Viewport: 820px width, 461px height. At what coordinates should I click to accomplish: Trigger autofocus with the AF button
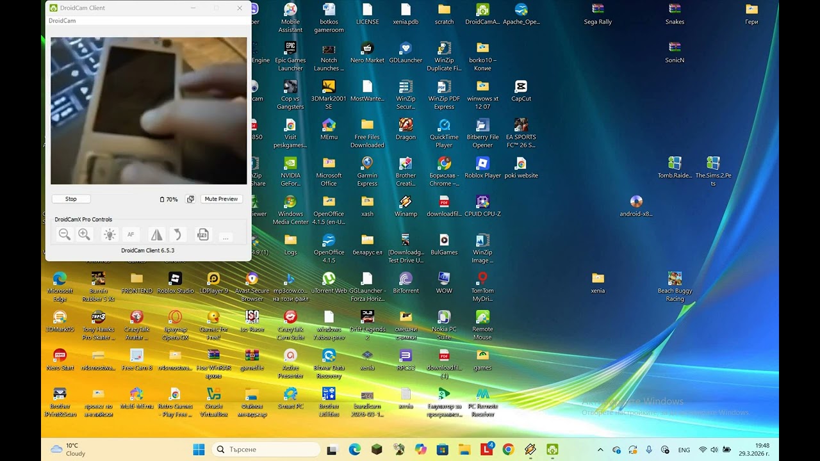(131, 235)
